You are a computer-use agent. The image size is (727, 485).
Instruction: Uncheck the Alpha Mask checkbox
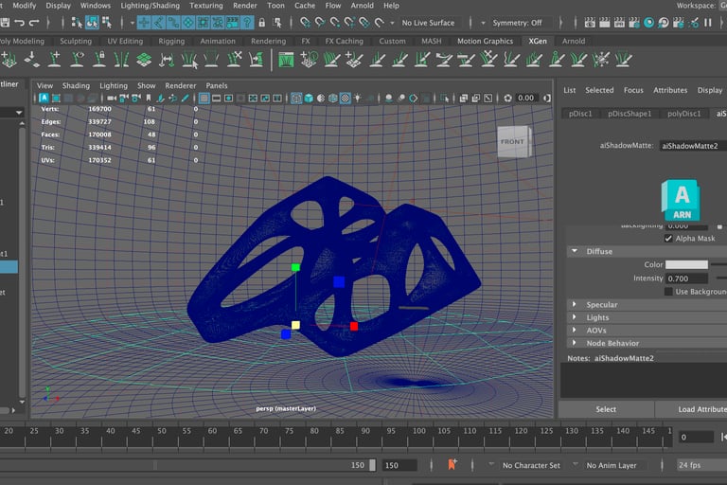click(669, 239)
